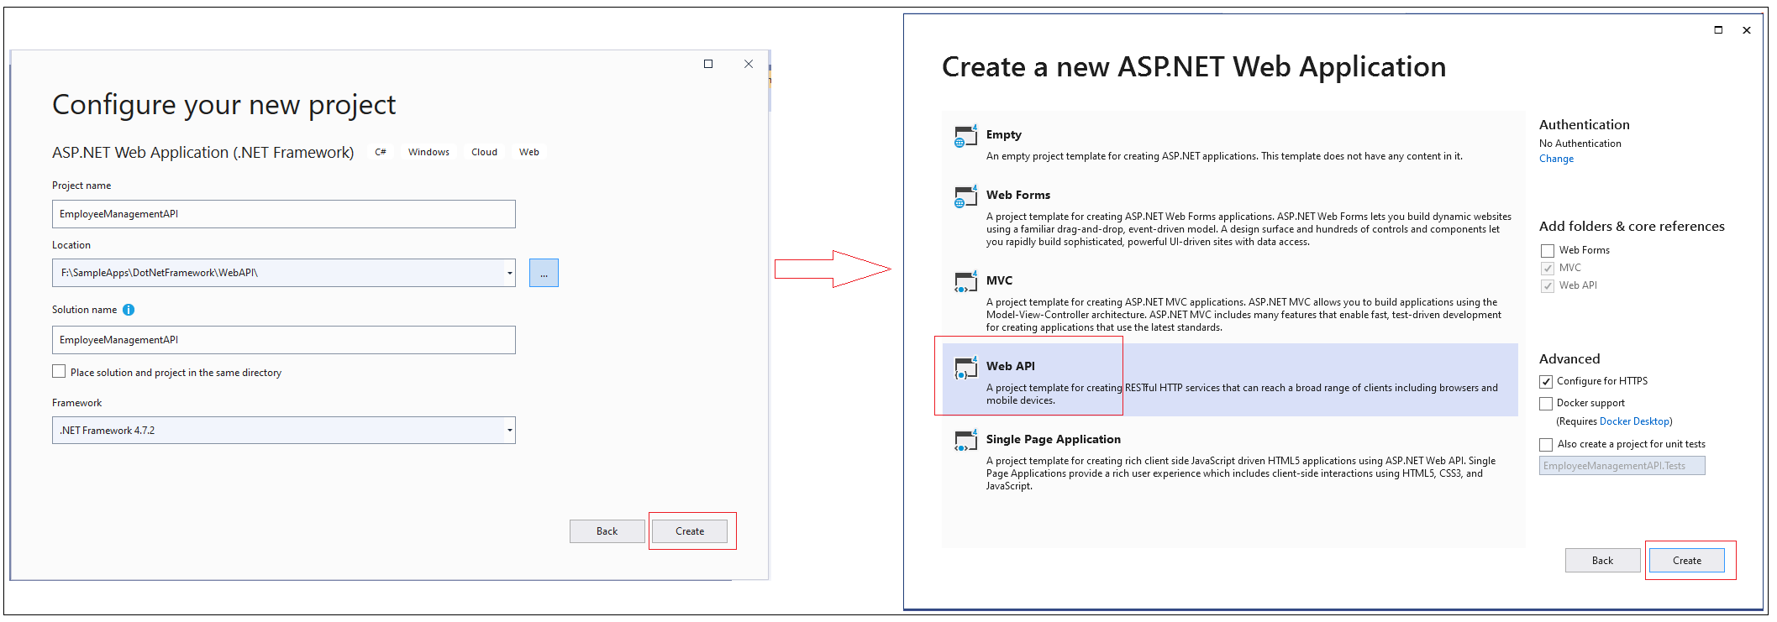
Task: Select the Empty template icon
Action: click(x=965, y=135)
